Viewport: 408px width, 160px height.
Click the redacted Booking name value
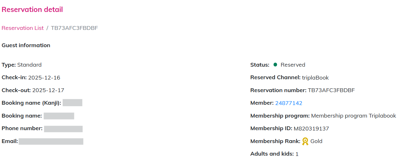click(x=59, y=116)
